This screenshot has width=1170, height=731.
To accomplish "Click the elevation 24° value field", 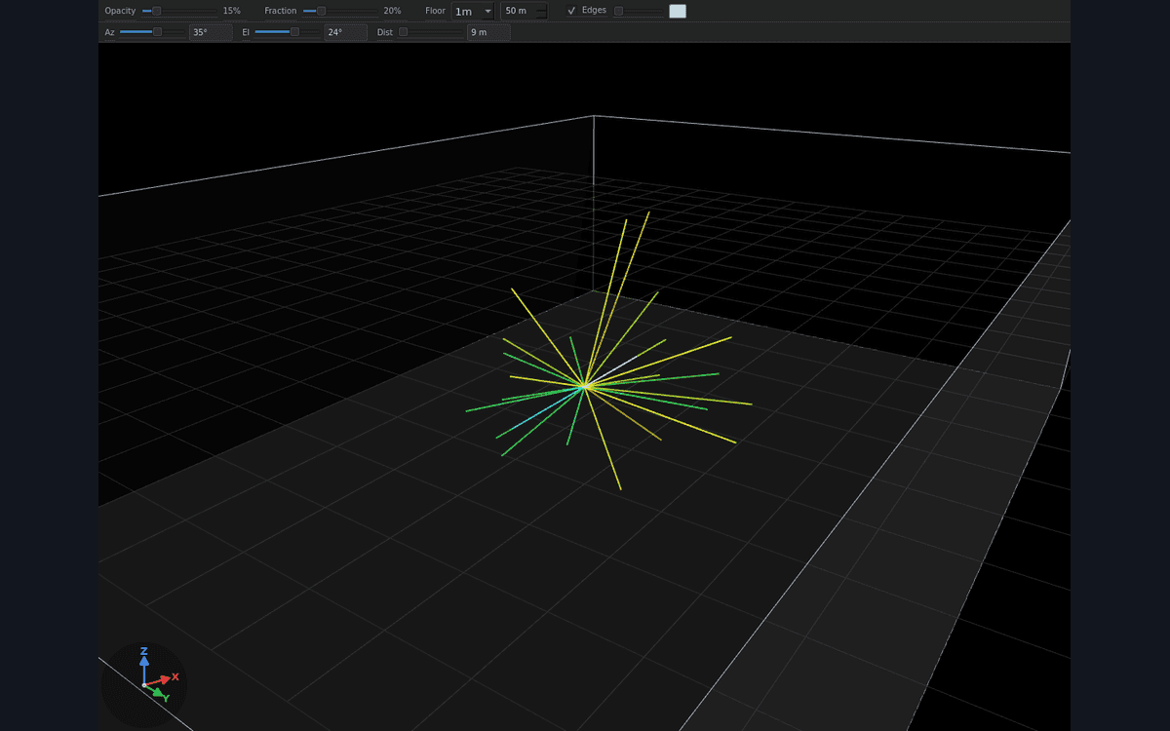I will [345, 32].
